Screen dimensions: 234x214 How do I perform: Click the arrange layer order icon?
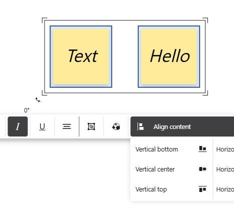(x=91, y=126)
